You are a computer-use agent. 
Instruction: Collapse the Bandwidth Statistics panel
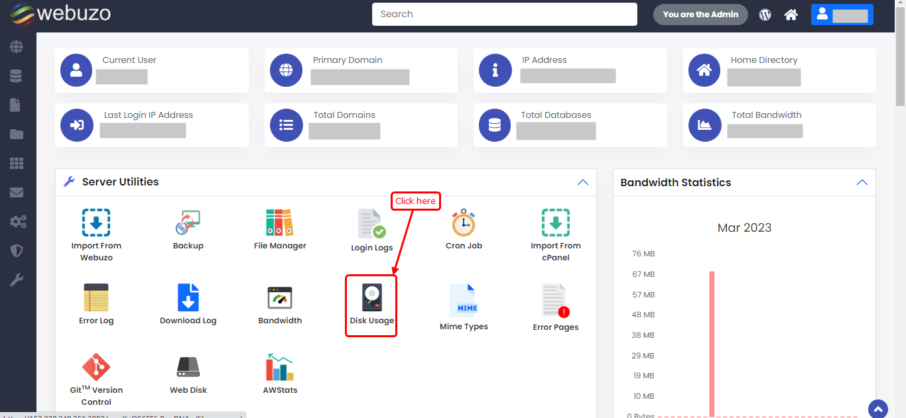click(862, 182)
